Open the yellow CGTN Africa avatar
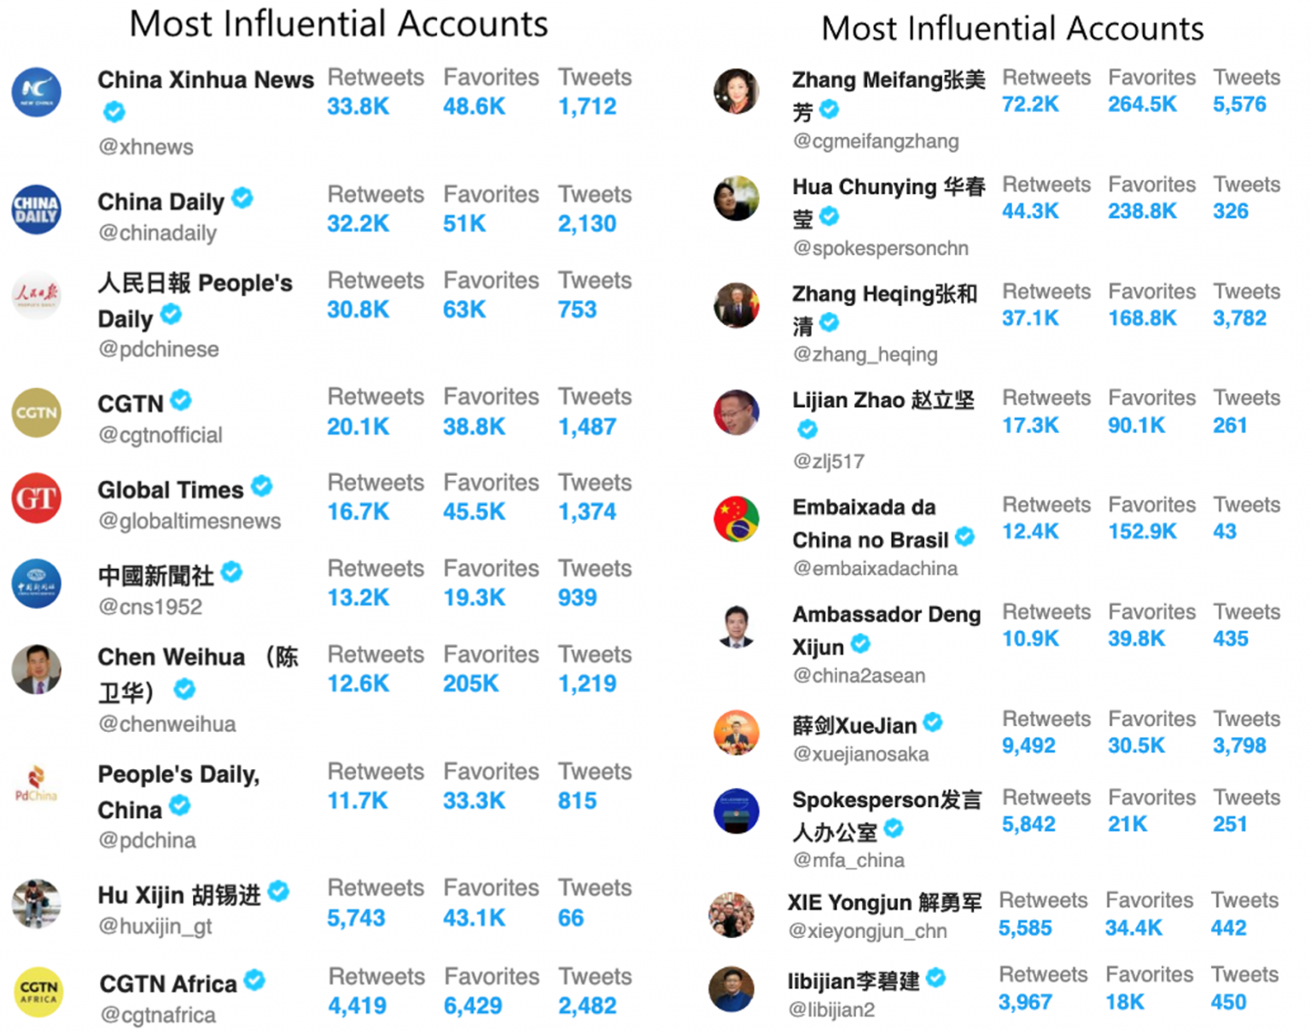1311x1032 pixels. coord(38,992)
